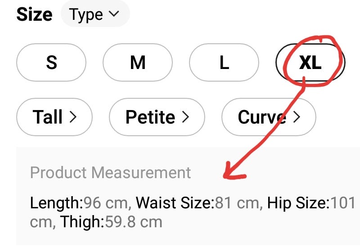Click the Thigh 59.8 cm measurement
Viewport: 360px width, 248px height.
(x=111, y=222)
